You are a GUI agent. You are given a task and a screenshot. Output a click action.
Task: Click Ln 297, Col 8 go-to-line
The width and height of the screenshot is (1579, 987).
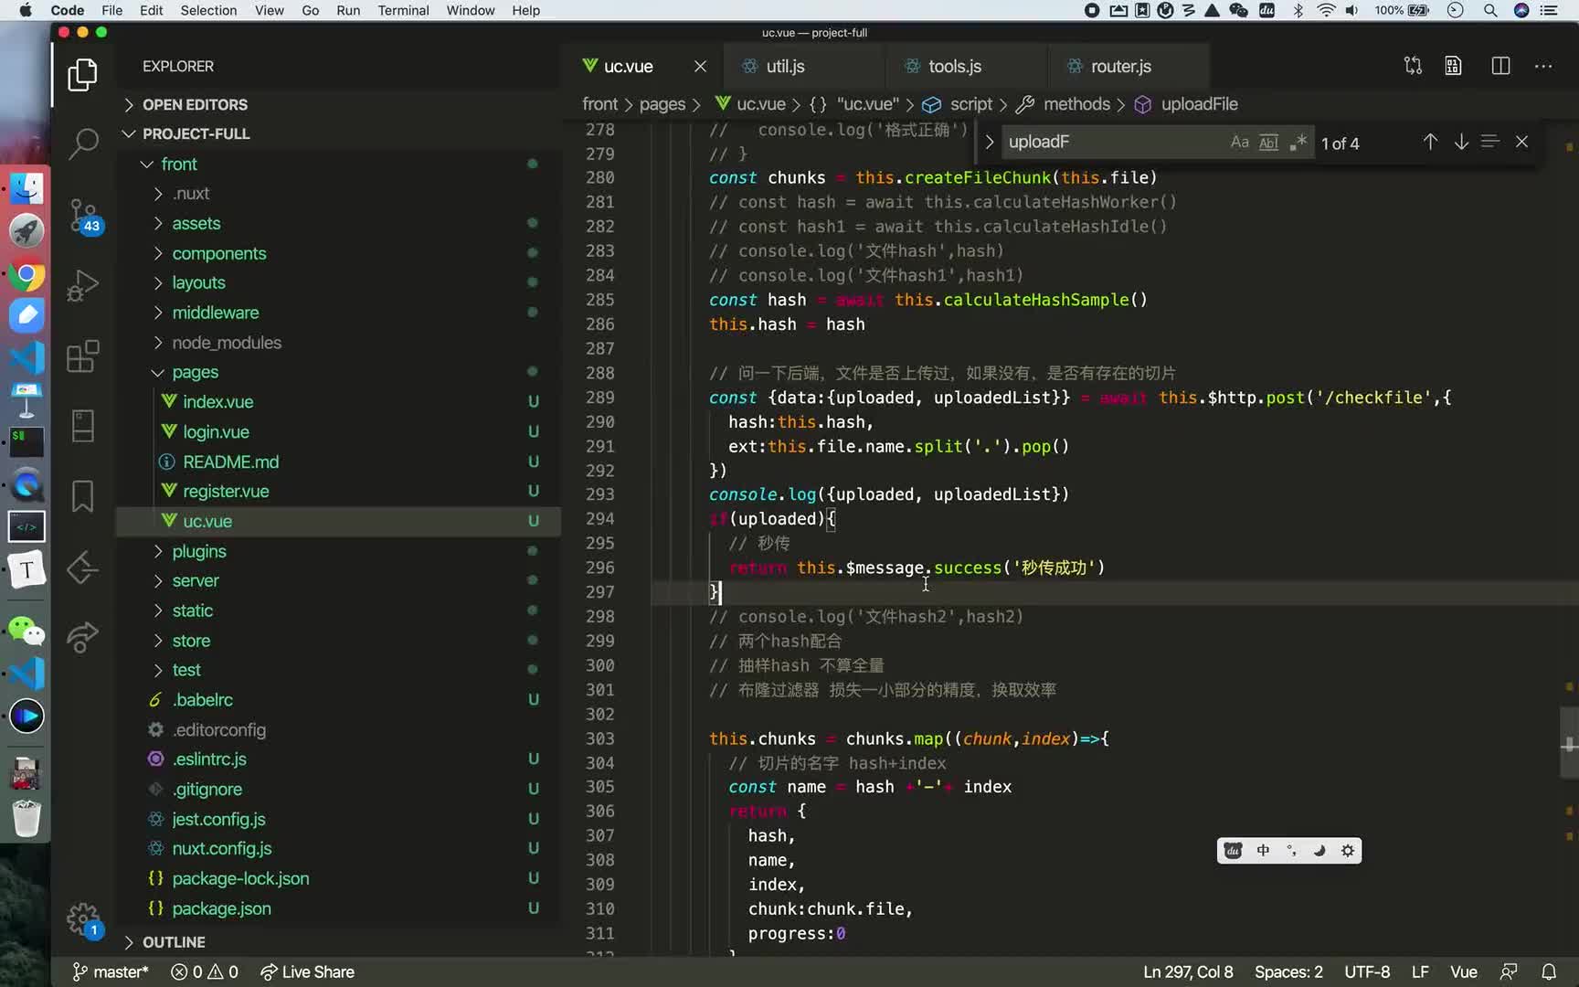pyautogui.click(x=1188, y=971)
